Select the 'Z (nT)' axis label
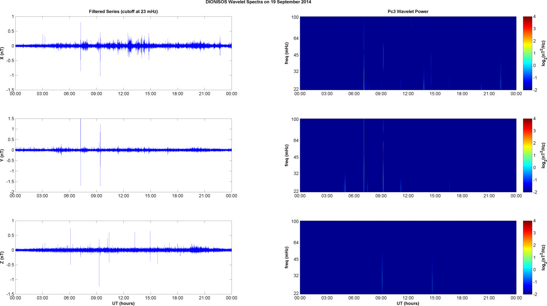547x306 pixels. (3, 258)
